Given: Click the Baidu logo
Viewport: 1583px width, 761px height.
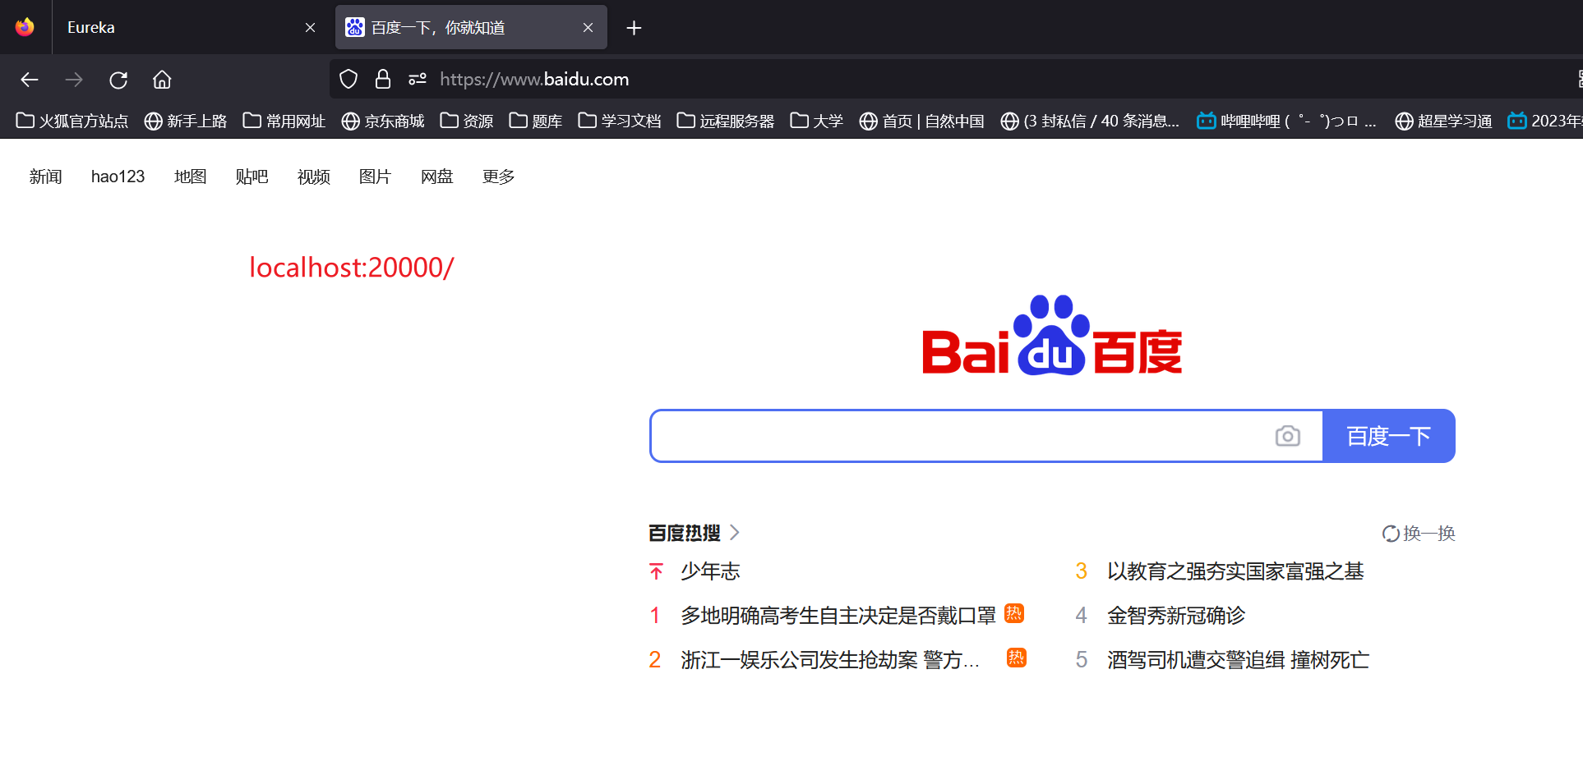Looking at the screenshot, I should [x=1052, y=335].
